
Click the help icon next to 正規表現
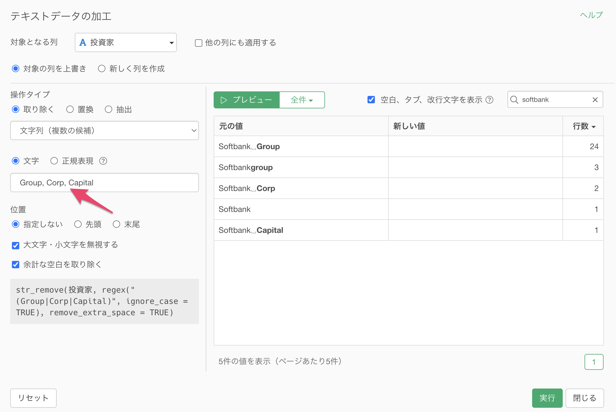(x=103, y=161)
